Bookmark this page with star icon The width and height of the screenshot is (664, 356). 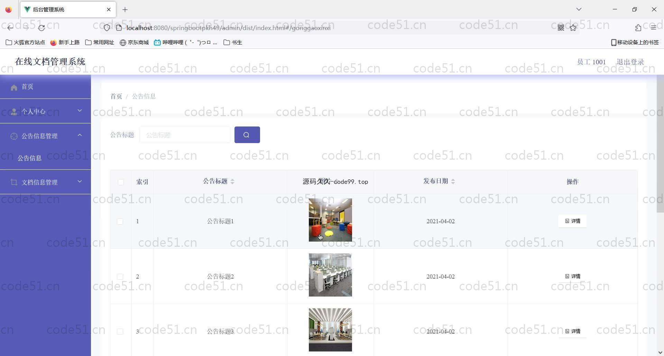(573, 28)
